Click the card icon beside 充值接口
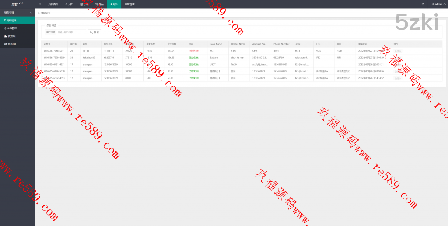This screenshot has width=448, height=226. pos(5,44)
